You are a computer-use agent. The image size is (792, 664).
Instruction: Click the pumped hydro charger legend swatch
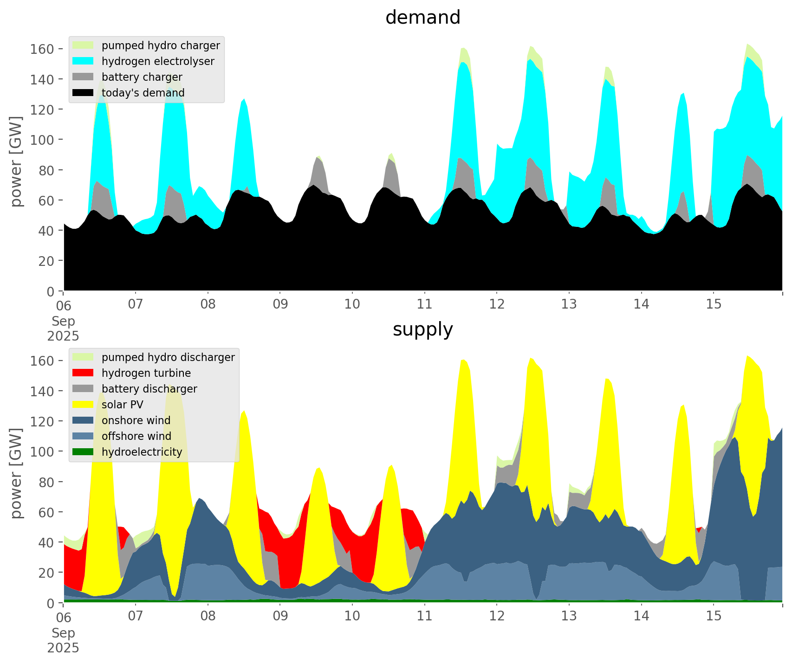pyautogui.click(x=83, y=45)
